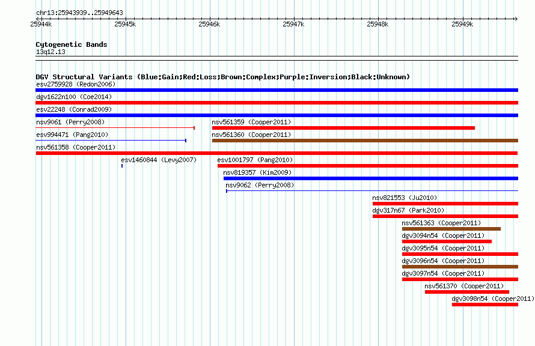The image size is (535, 346).
Task: Click the DGV Structural Variants track title
Action: point(223,77)
